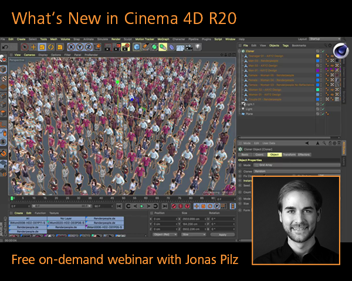Click the Camera icon in toolbar
This screenshot has width=352, height=281.
(189, 47)
